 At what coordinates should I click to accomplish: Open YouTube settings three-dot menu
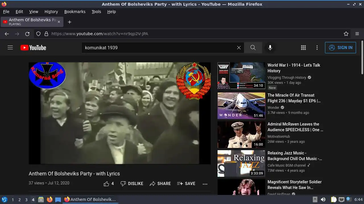(317, 48)
